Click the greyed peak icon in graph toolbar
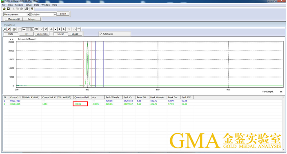Screen dimensions: 287x154 (69, 29)
